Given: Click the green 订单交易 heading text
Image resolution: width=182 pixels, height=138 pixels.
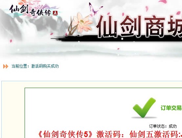Looking at the screenshot, I should tap(171, 108).
